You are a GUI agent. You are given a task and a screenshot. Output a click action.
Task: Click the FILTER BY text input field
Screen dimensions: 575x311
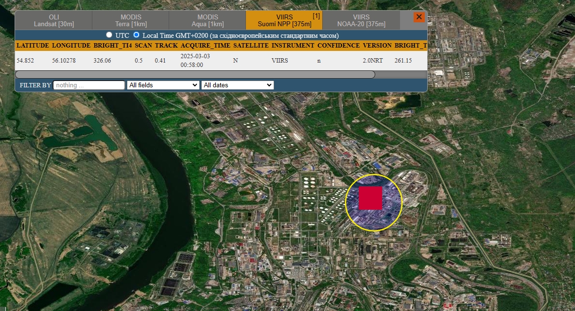point(89,85)
